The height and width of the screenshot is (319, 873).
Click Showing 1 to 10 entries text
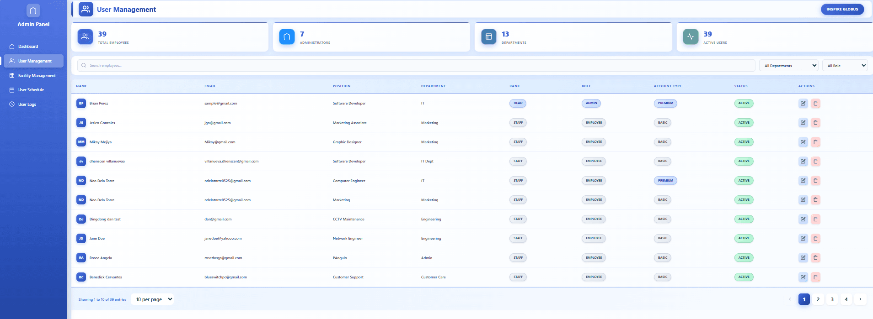(102, 299)
